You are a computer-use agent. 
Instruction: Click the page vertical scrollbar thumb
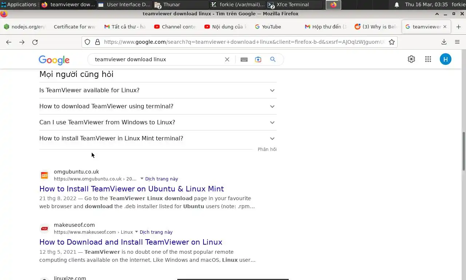point(463,151)
